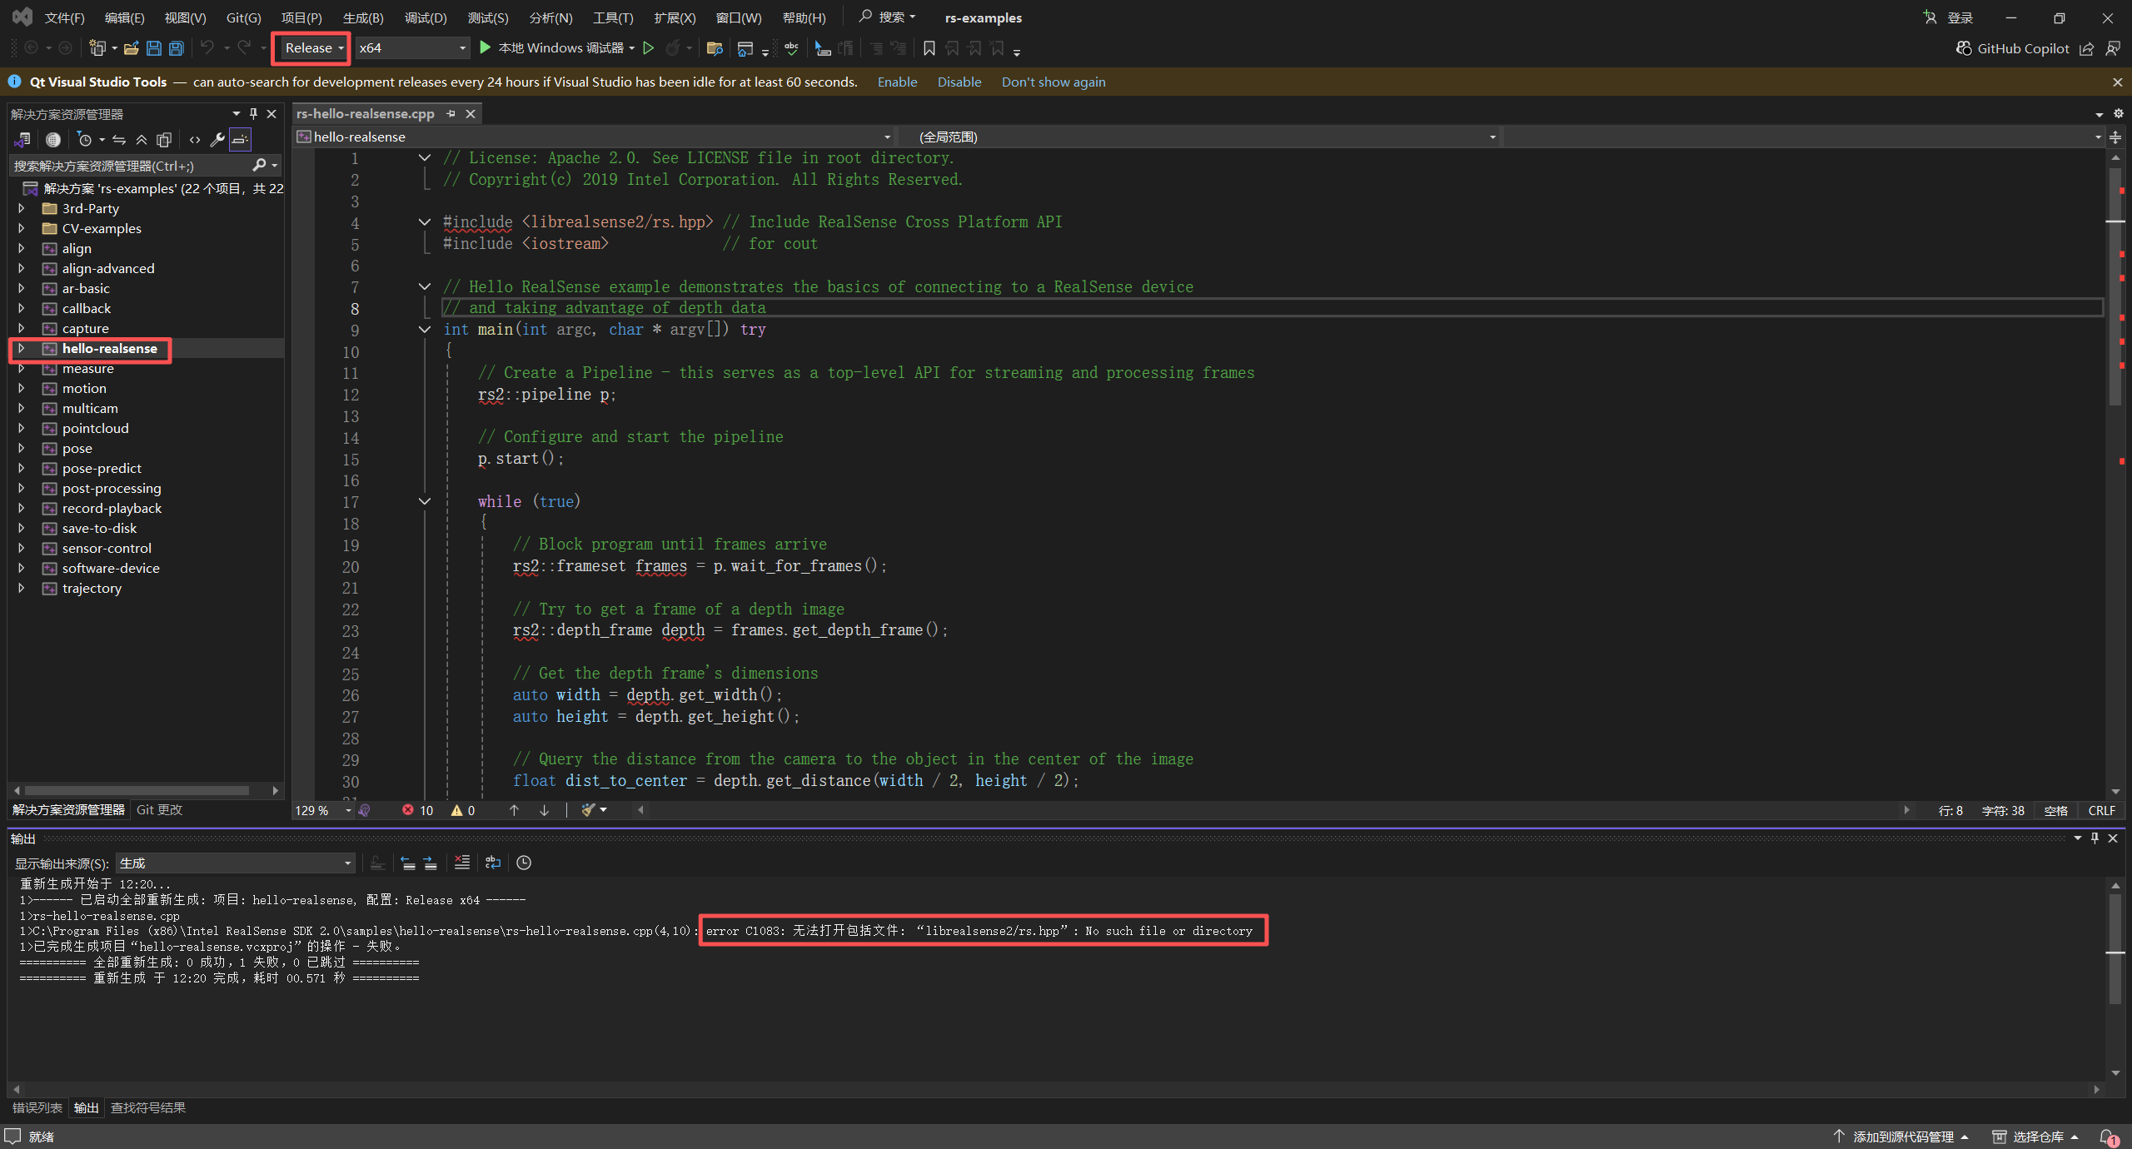
Task: Open the x64 platform dropdown
Action: 411,48
